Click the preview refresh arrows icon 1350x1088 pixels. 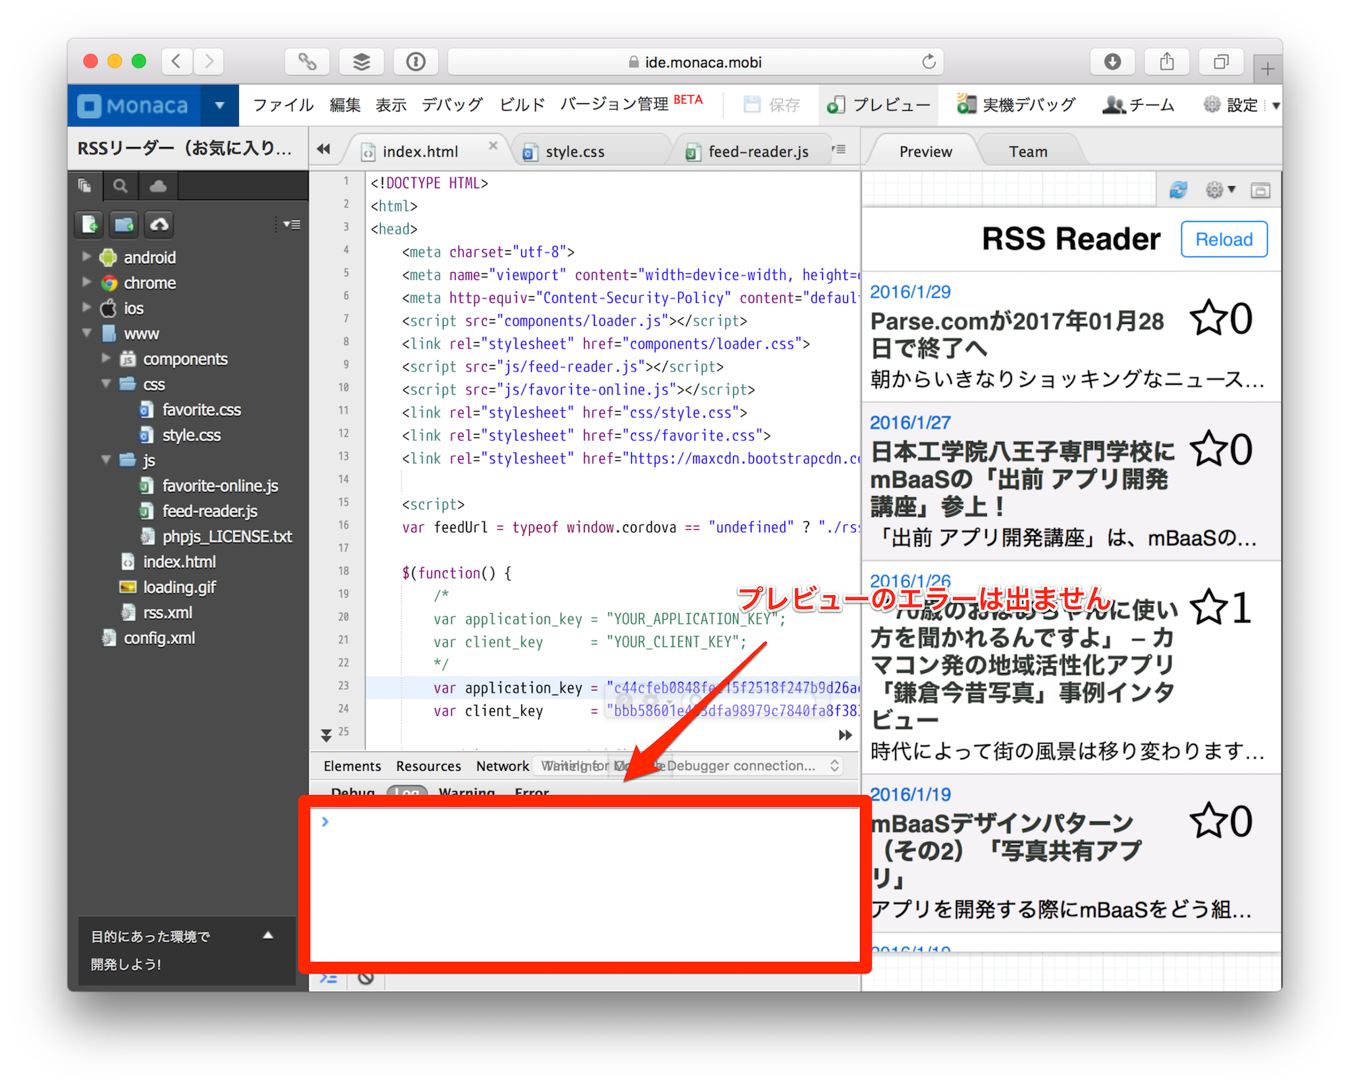[x=1178, y=190]
